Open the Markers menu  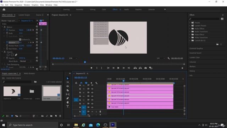pos(27,5)
